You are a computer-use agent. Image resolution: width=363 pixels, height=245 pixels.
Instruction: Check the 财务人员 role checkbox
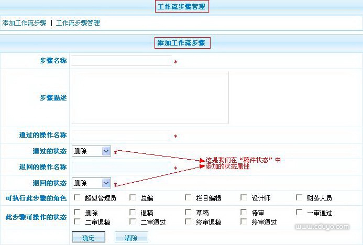pos(299,198)
